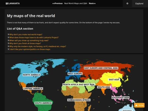Click the SUBSAHARAN AFRICA map label
The height and width of the screenshot is (111, 148).
pos(79,100)
